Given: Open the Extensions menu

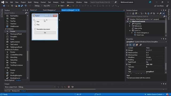Looking at the screenshot, I should [70, 2].
